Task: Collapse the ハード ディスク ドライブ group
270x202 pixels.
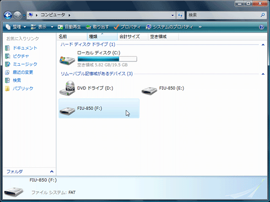Action: [263, 44]
